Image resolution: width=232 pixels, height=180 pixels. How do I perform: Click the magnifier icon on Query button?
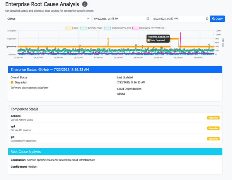pos(213,19)
